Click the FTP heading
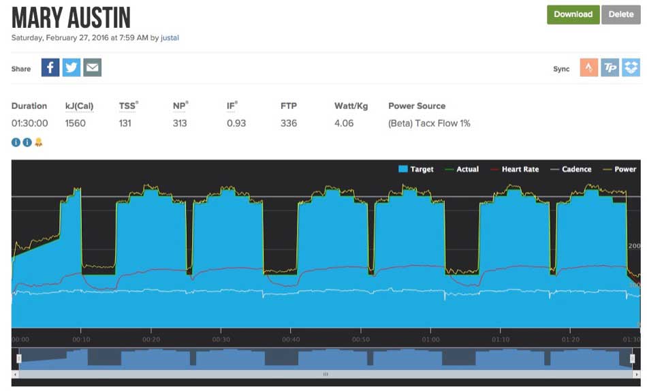647x391 pixels. point(289,106)
